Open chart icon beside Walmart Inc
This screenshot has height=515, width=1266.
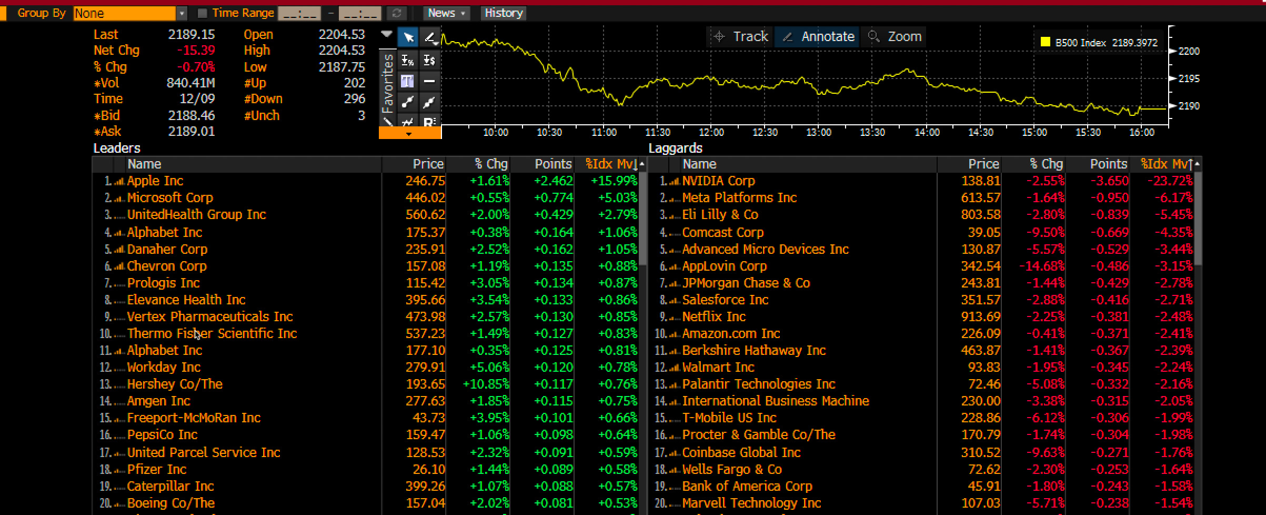point(674,368)
